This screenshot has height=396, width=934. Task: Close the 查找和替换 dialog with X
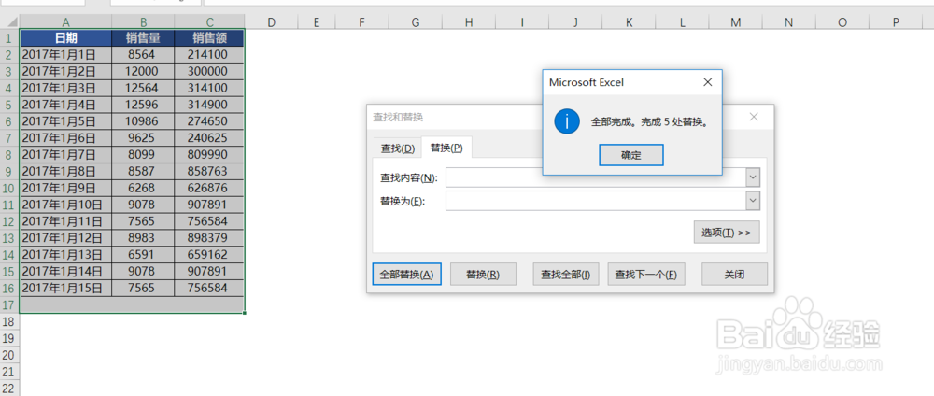pos(754,117)
